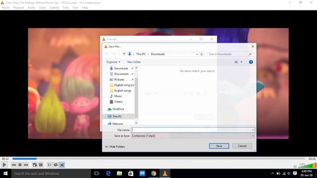Select Downloads in the navigation pane
Viewport: 317px width, 178px height.
121,68
